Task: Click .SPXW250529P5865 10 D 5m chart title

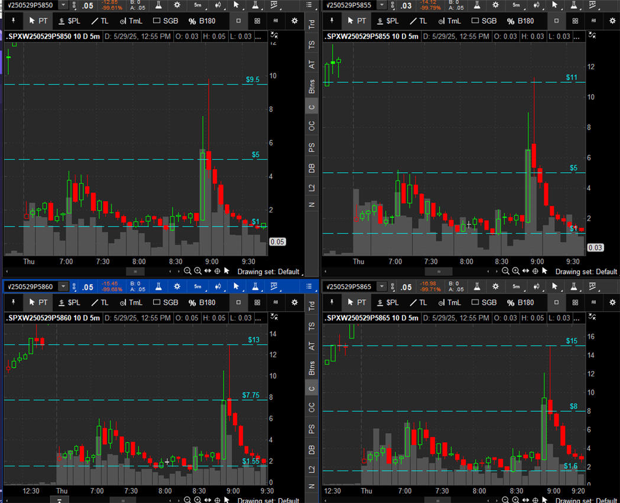Action: pyautogui.click(x=371, y=318)
